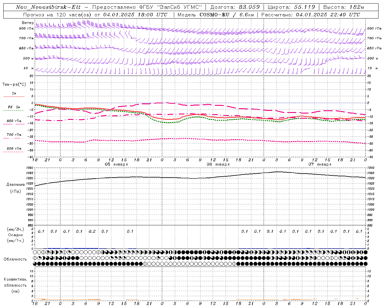The height and width of the screenshot is (306, 383).
Task: Click the 0.2 precipitation amount value
Action: [x=92, y=232]
